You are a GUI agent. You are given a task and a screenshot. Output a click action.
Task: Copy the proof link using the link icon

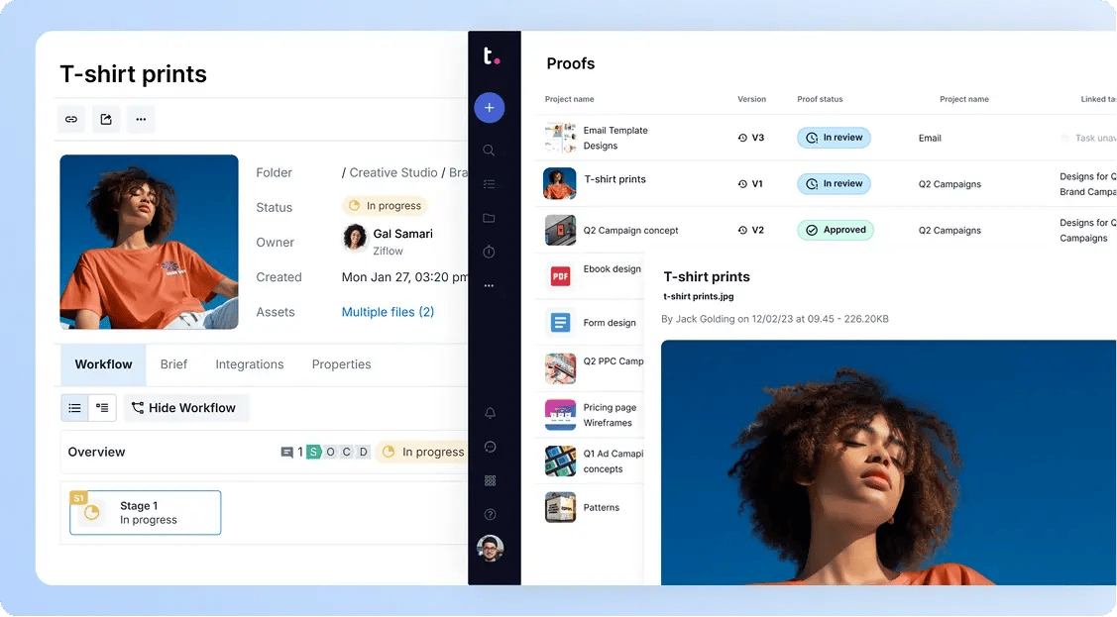click(70, 119)
